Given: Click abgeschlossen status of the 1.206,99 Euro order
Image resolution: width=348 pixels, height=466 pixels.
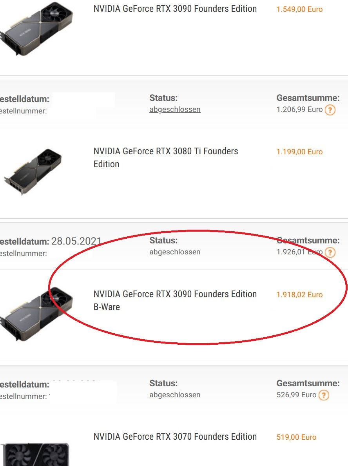Looking at the screenshot, I should 175,110.
